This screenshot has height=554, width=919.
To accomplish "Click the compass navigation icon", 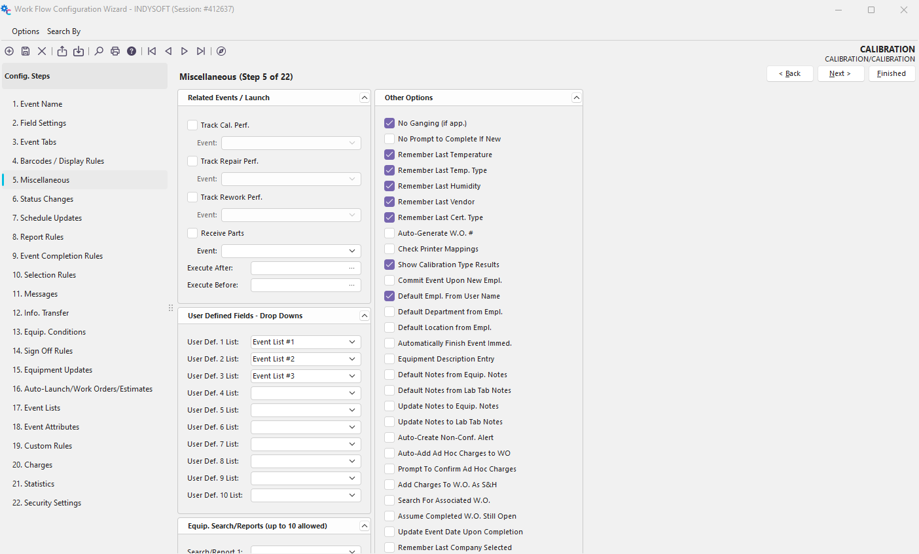I will coord(221,51).
